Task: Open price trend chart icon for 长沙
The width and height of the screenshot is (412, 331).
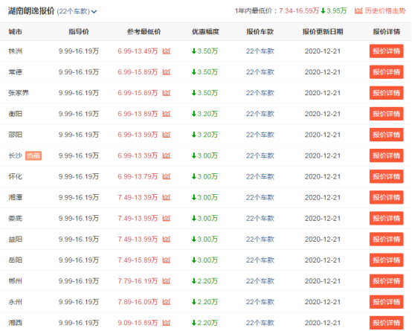Action: click(167, 155)
